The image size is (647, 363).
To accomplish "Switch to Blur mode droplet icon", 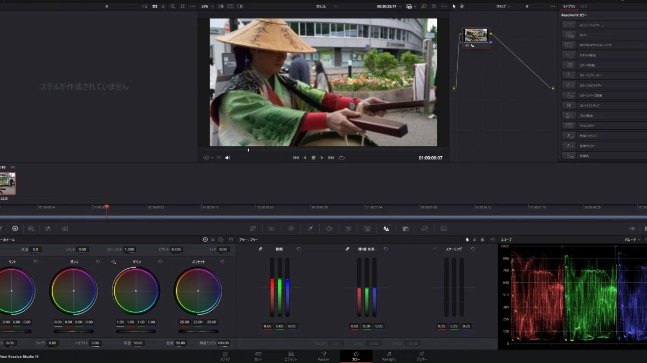I will 467,240.
